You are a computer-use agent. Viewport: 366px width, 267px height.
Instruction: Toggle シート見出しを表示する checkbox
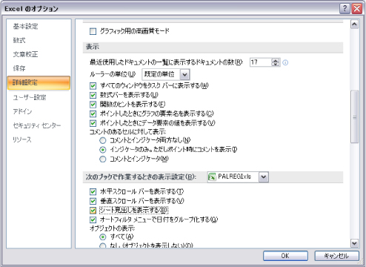click(x=93, y=211)
